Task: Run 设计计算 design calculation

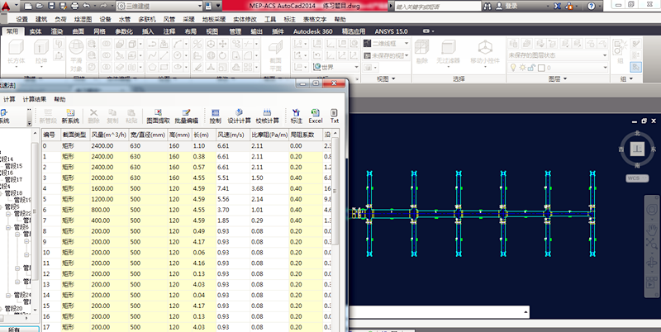Action: (x=239, y=116)
